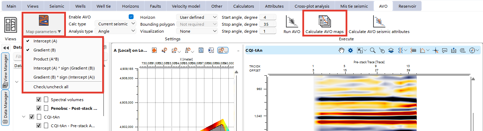Viewport: 483px width, 131px height.
Task: Click the layers icon in CQI-tAn toolbar
Action: point(391,50)
